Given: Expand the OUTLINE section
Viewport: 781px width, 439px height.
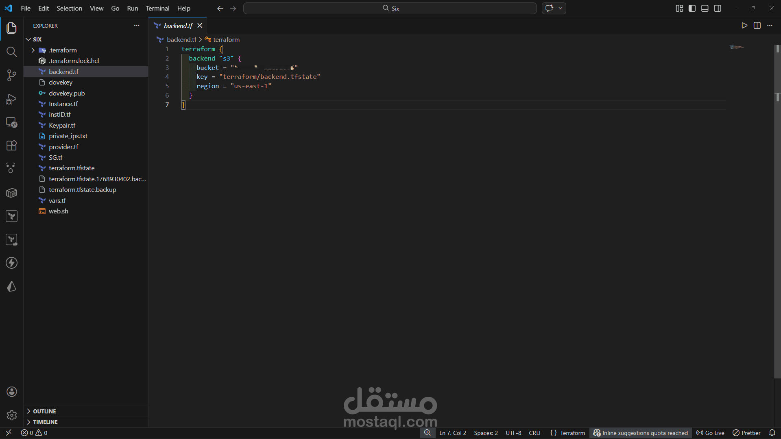Looking at the screenshot, I should click(x=44, y=411).
